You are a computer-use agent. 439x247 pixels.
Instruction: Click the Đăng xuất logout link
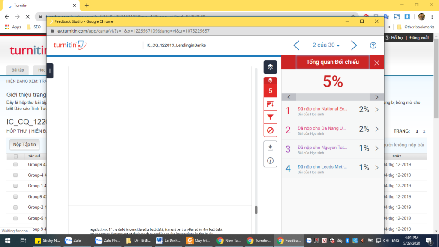click(x=419, y=38)
